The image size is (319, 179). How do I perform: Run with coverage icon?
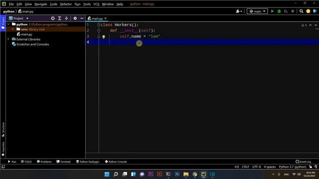click(x=286, y=11)
